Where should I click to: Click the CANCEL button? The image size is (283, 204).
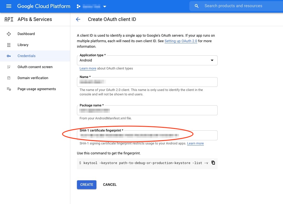110,185
